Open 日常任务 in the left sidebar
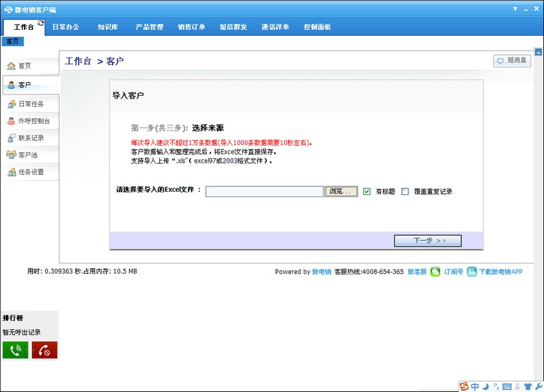This screenshot has width=544, height=392. [30, 104]
